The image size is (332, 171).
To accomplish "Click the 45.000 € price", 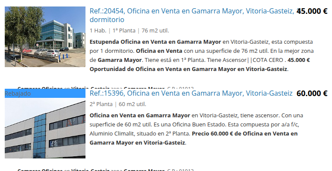I will [x=312, y=11].
